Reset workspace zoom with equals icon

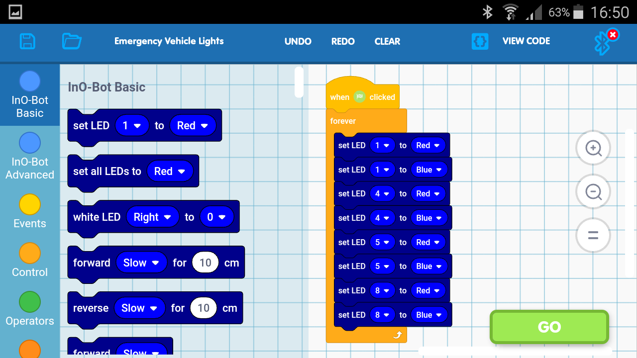(x=593, y=235)
